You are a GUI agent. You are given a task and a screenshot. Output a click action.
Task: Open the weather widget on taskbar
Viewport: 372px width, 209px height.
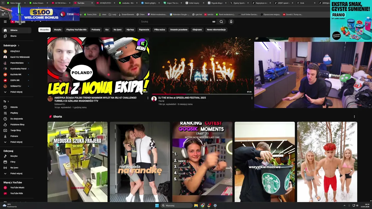9,206
